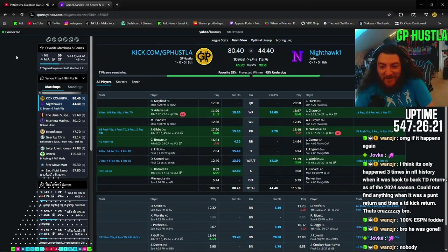Select the boom$quad vs Gear Up Chris matchup
448x252 pixels.
tap(63, 137)
